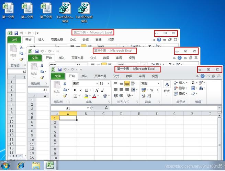Open the 常规 number format dropdown
Viewport: 225px width, 171px height.
click(x=159, y=84)
